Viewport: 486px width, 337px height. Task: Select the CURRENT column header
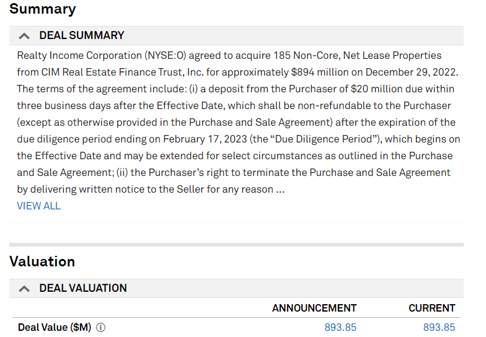(x=431, y=309)
